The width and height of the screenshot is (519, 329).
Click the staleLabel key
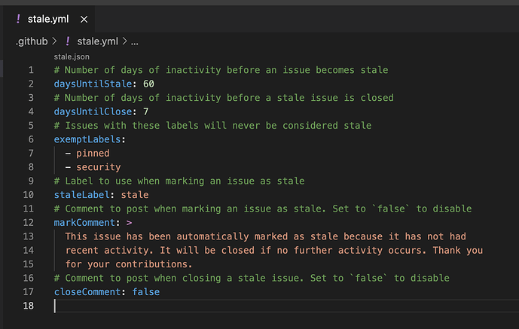tap(82, 195)
